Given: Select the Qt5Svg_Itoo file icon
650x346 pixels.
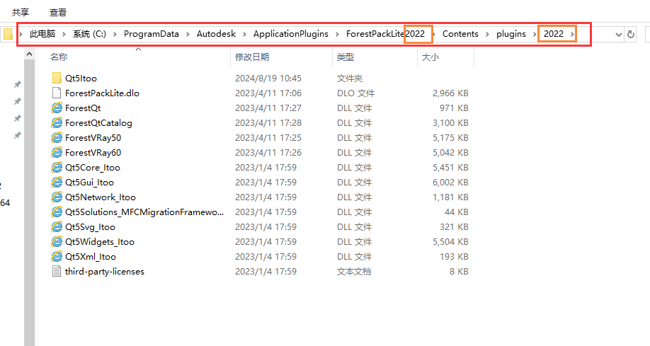Looking at the screenshot, I should (x=57, y=227).
